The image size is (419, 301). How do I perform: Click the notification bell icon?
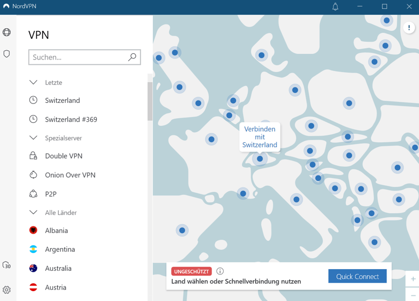pos(335,7)
